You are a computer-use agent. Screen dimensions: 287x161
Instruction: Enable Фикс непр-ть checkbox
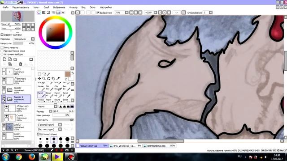(x=2, y=47)
